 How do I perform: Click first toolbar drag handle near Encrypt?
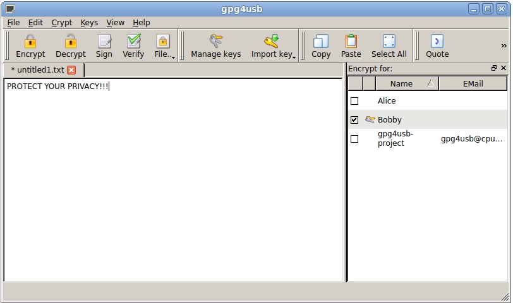(x=7, y=45)
